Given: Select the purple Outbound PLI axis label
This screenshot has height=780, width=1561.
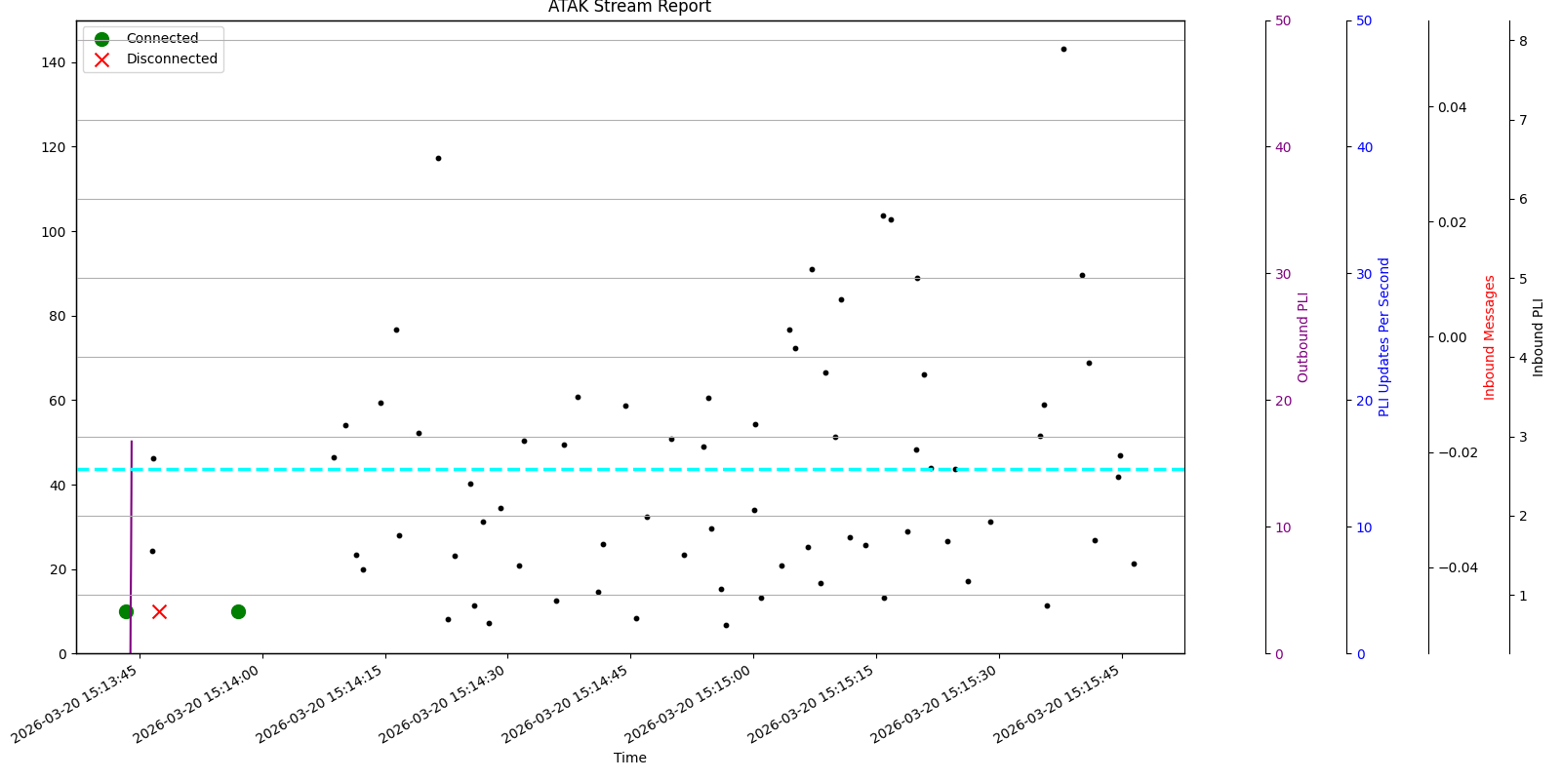Looking at the screenshot, I should (1302, 337).
